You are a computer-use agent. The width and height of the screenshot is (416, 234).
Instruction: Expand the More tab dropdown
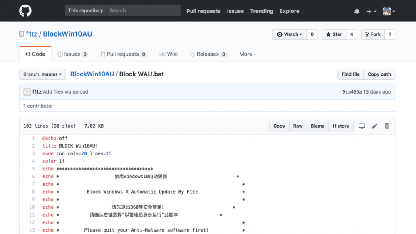(248, 54)
